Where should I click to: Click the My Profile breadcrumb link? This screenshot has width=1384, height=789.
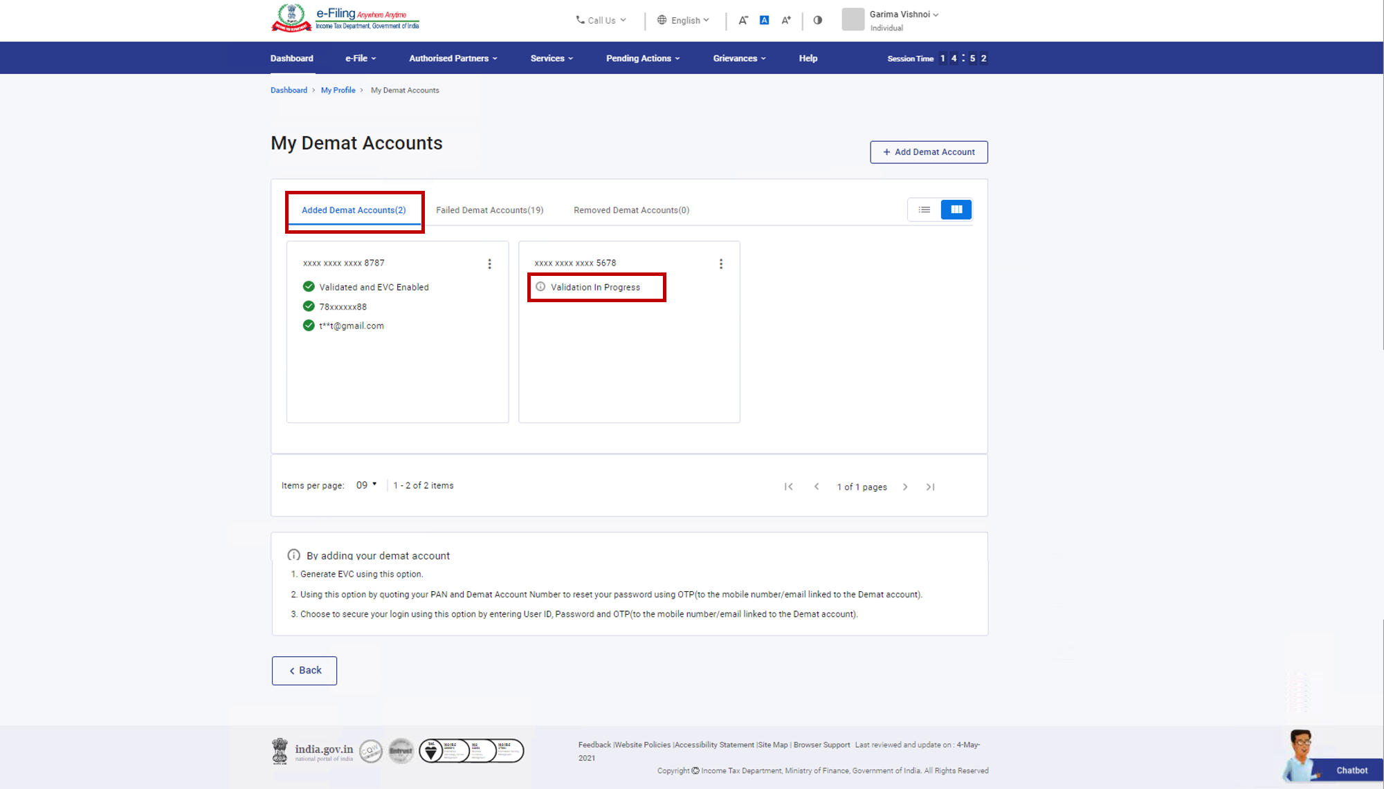click(338, 89)
